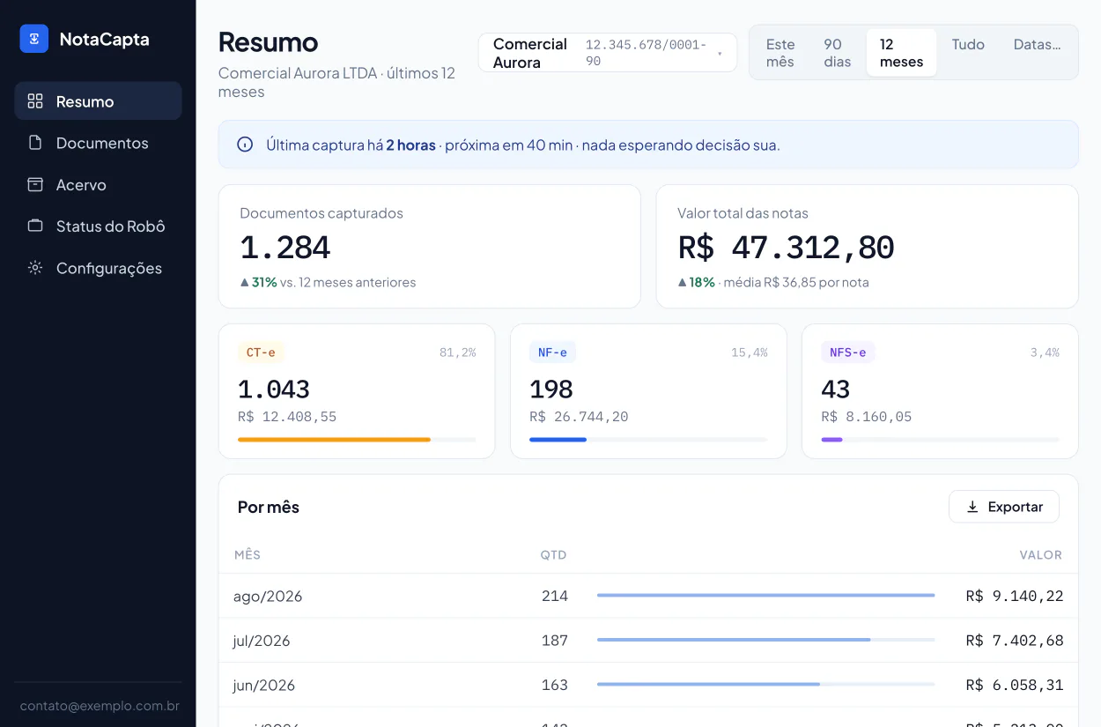Click the info icon in capture banner
The height and width of the screenshot is (727, 1101).
[x=246, y=145]
